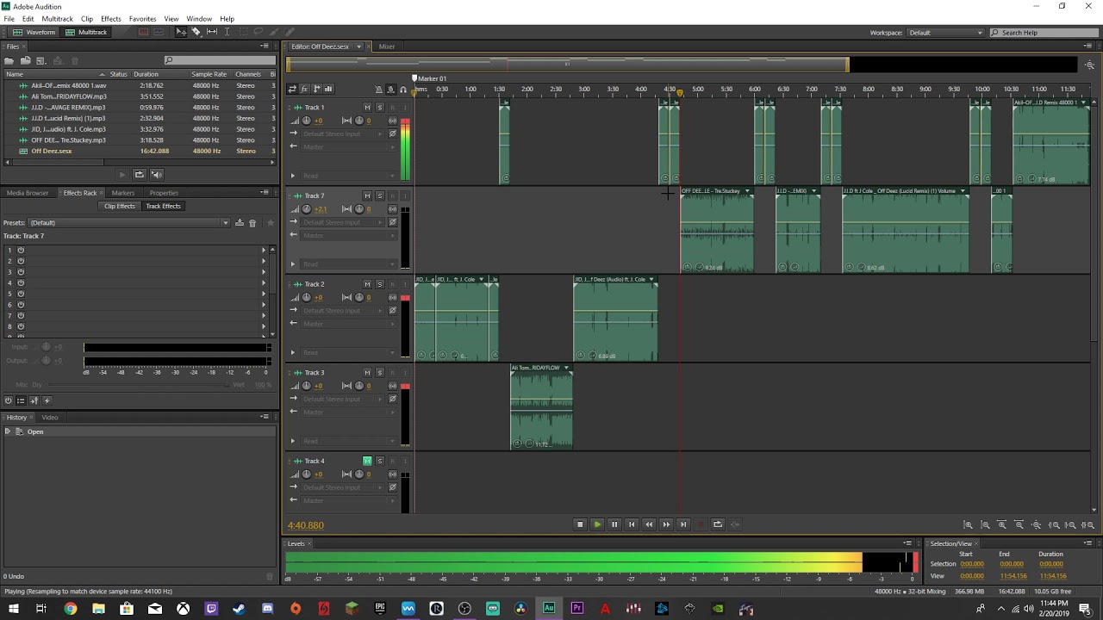Click the Stop playback button
The width and height of the screenshot is (1103, 620).
[580, 524]
